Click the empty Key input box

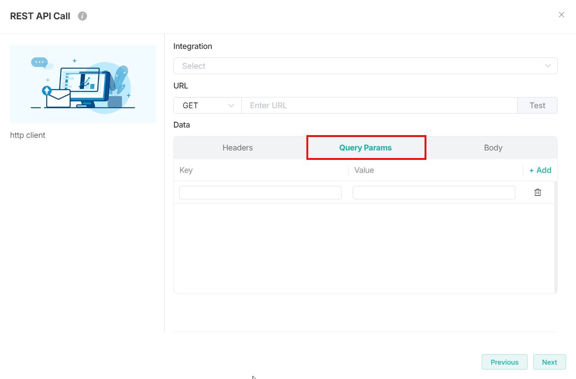(260, 193)
